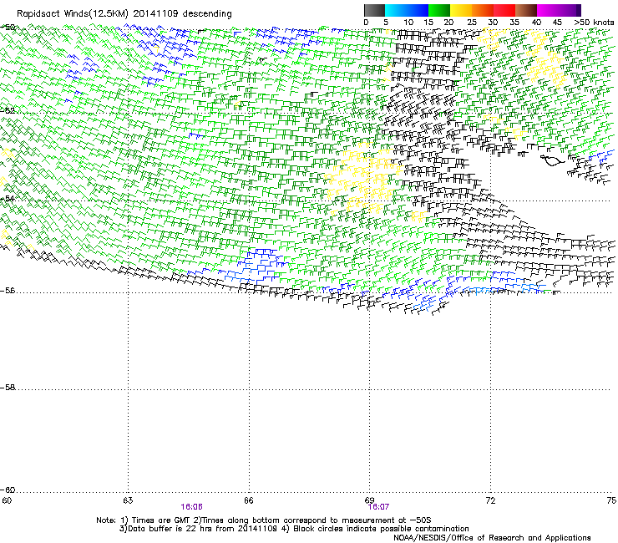Click the '-56' latitude axis label
The height and width of the screenshot is (543, 618).
point(8,291)
